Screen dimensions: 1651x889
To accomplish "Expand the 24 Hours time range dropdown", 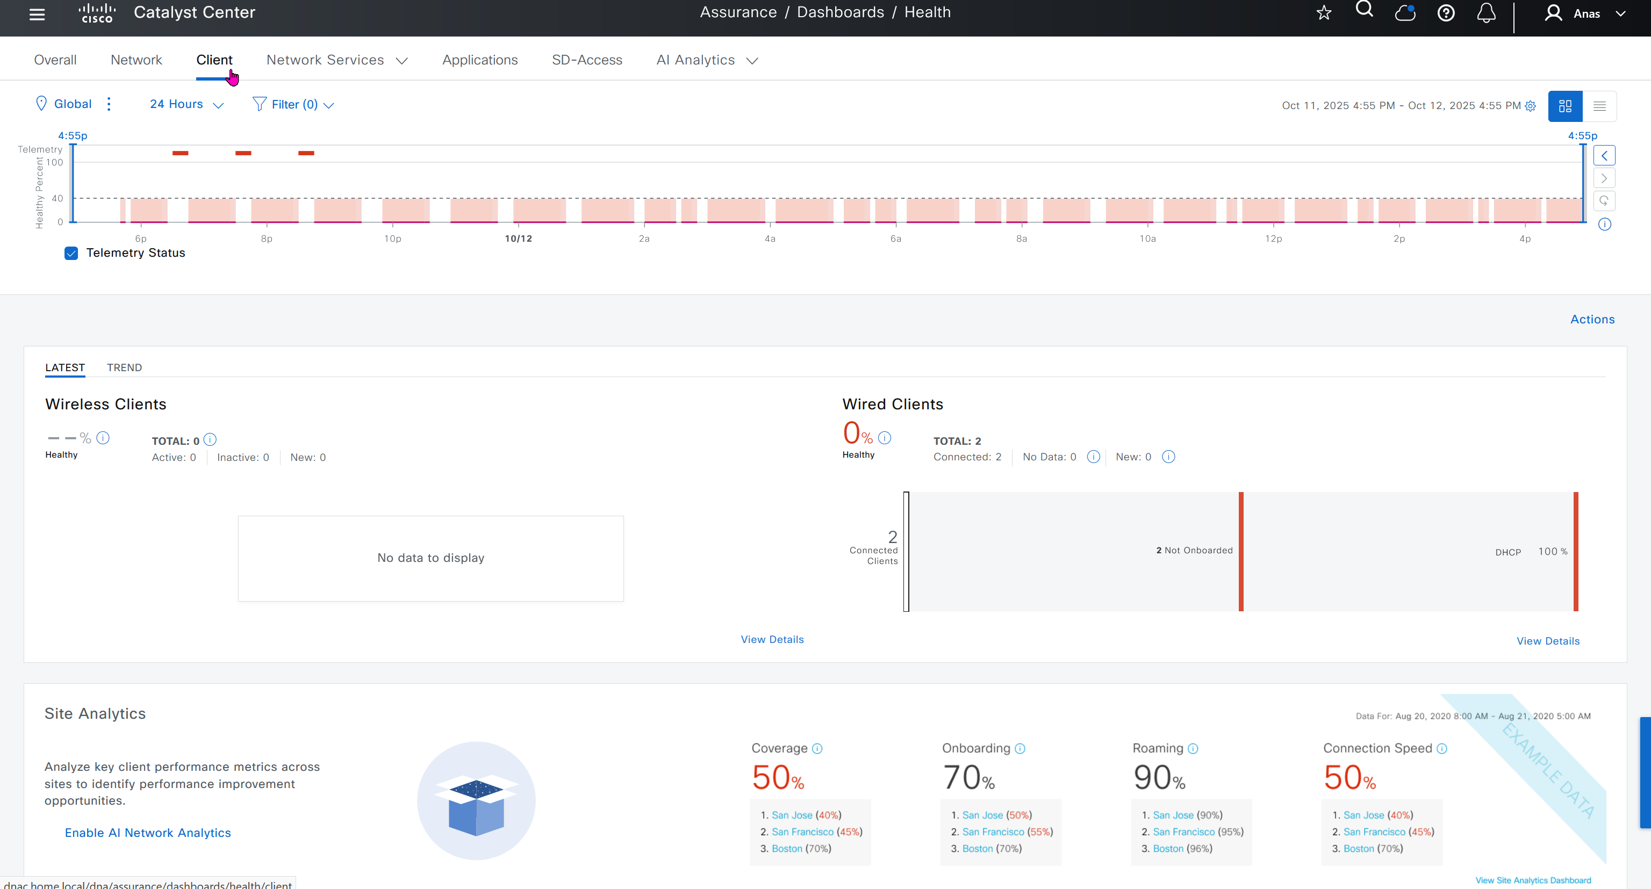I will click(186, 104).
